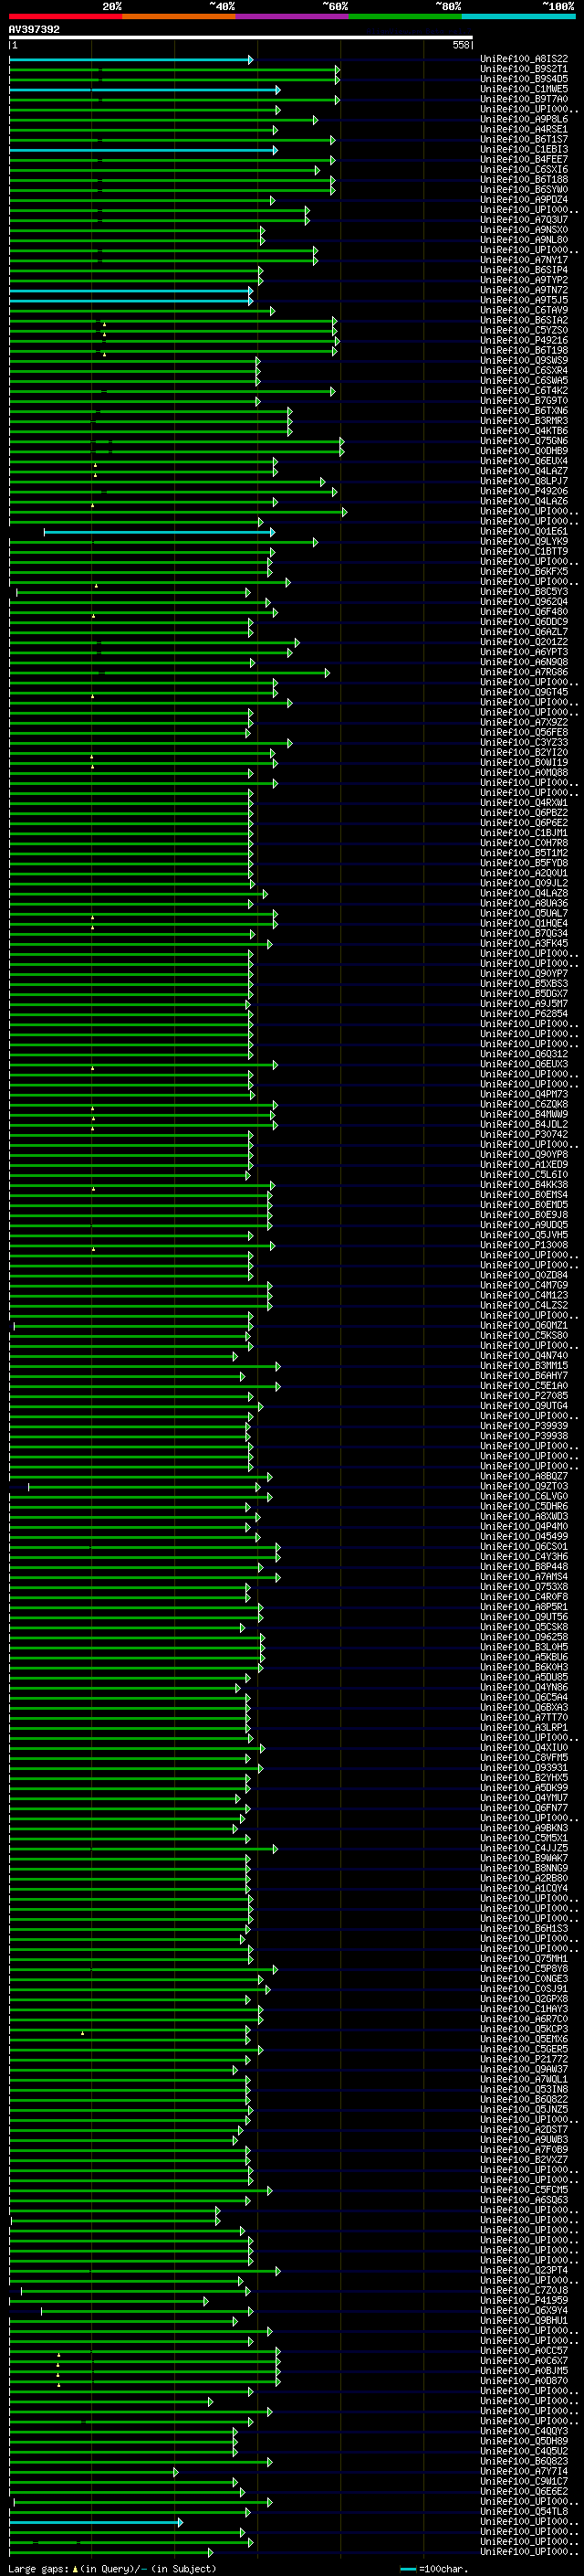Select label UniRef100_A7Q3U7
The image size is (584, 2576).
(x=524, y=220)
